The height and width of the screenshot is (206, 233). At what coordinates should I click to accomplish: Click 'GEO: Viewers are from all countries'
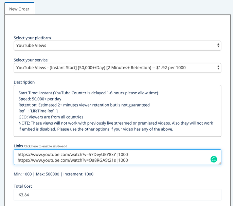pos(51,117)
